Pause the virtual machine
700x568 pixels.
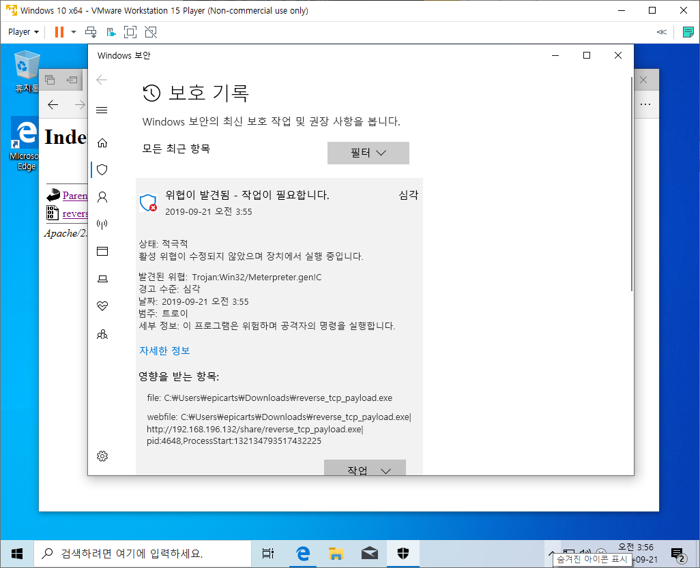59,32
